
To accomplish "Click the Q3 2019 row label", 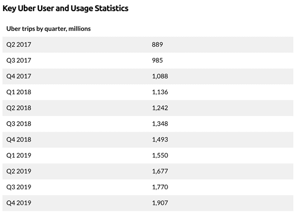I will 19,187.
